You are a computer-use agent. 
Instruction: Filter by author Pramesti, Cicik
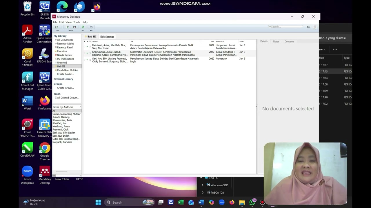[x=60, y=130]
